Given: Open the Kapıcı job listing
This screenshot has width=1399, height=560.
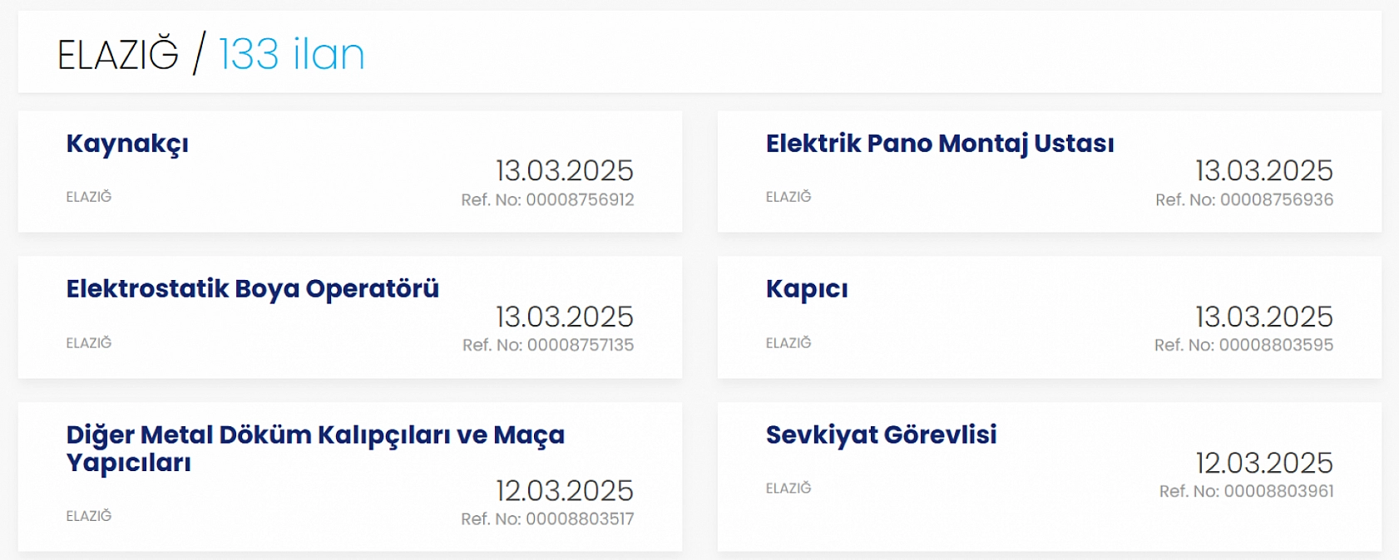Looking at the screenshot, I should [x=806, y=289].
